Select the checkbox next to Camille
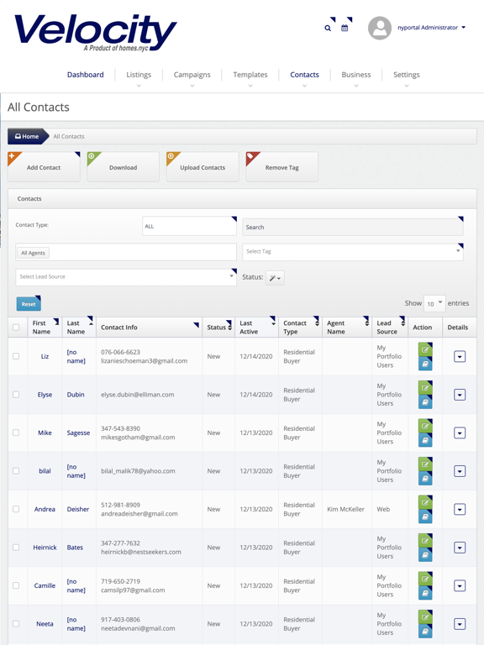The width and height of the screenshot is (484, 645). point(16,585)
